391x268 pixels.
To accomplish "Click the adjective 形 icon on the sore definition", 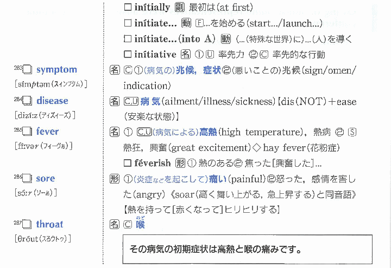I will click(x=115, y=179).
